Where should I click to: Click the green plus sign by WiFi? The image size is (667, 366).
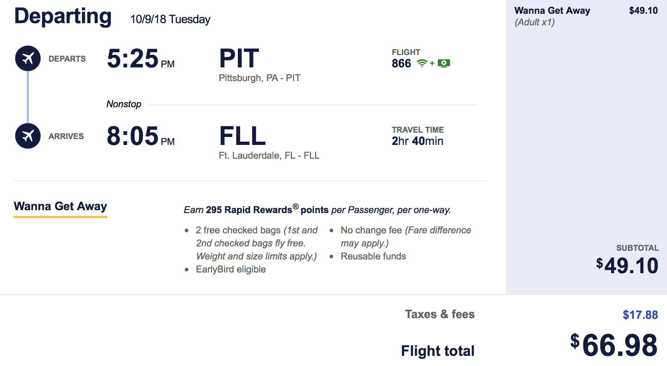pyautogui.click(x=432, y=63)
